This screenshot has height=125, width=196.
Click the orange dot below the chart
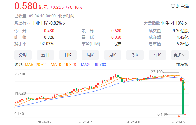click(x=179, y=116)
